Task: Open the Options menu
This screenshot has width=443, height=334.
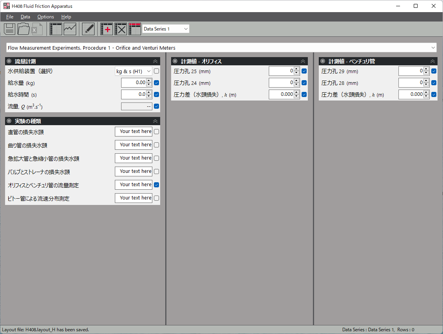Action: 45,17
